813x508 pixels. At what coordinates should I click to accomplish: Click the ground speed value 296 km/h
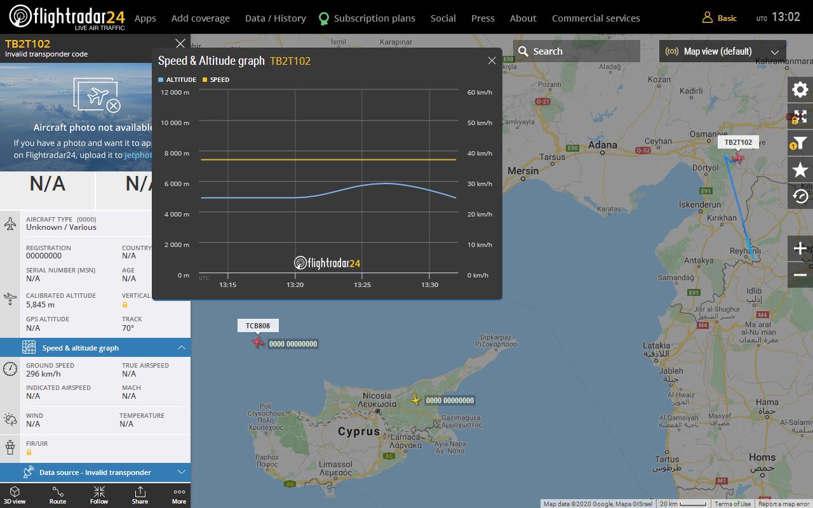point(43,373)
